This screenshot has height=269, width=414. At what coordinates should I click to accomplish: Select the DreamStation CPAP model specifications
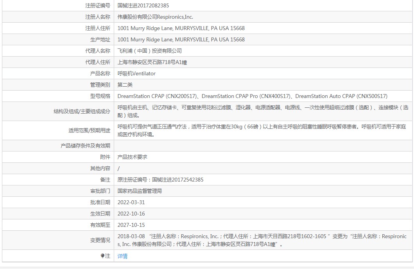coord(253,96)
